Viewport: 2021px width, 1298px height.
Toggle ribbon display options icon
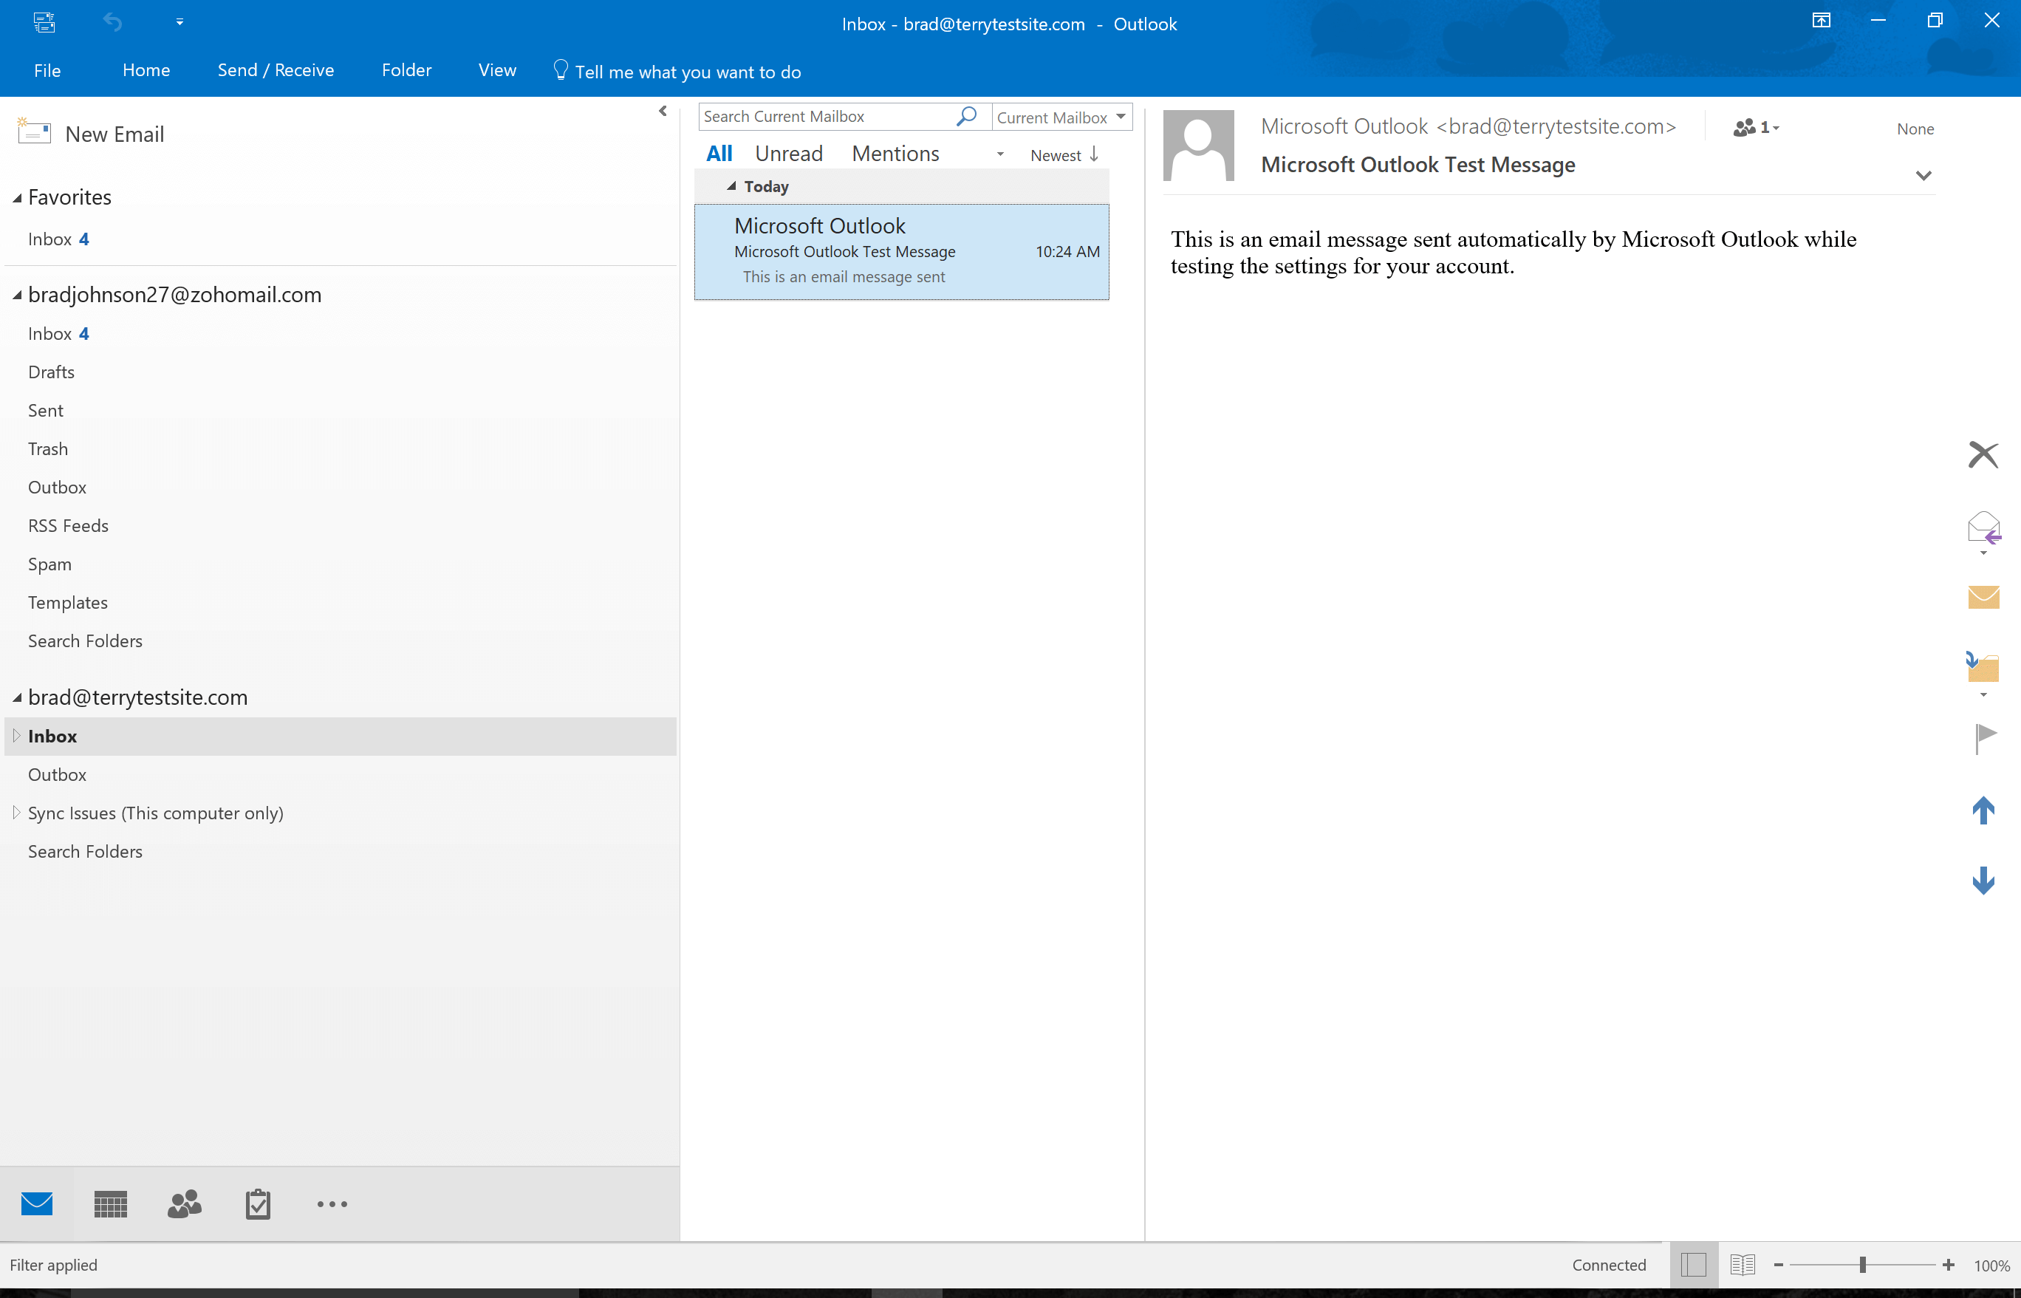tap(1820, 21)
